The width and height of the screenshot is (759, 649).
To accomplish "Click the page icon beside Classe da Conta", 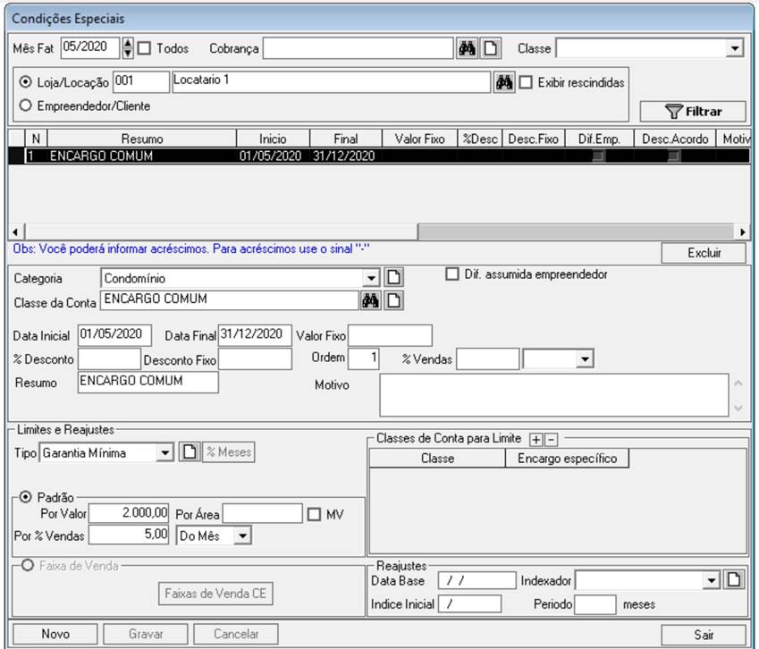I will tap(393, 300).
